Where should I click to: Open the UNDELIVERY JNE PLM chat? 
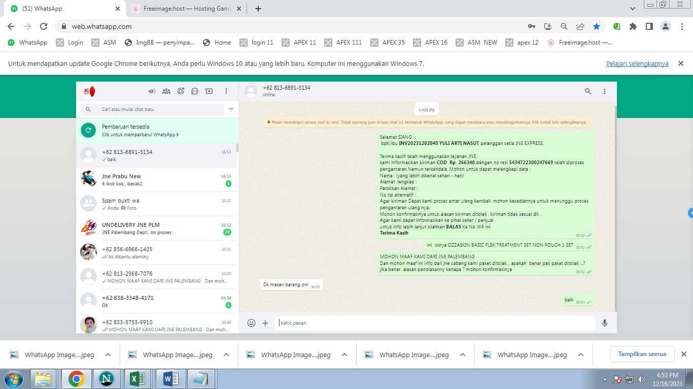tap(156, 228)
